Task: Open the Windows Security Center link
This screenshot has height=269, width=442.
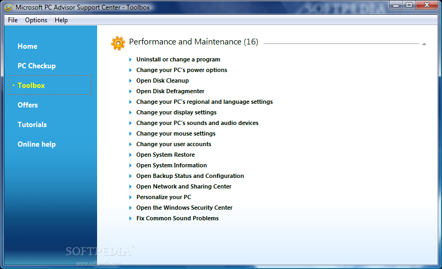Action: (x=184, y=208)
